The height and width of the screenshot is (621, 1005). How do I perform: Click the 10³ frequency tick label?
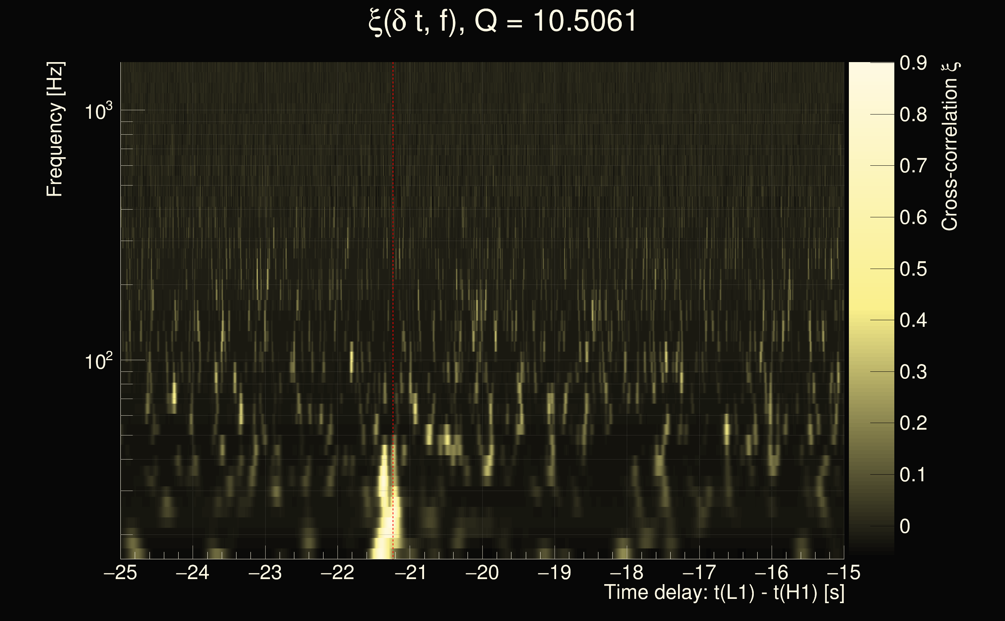99,111
